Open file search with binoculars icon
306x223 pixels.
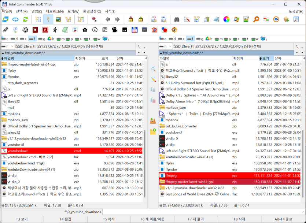[x=177, y=19]
